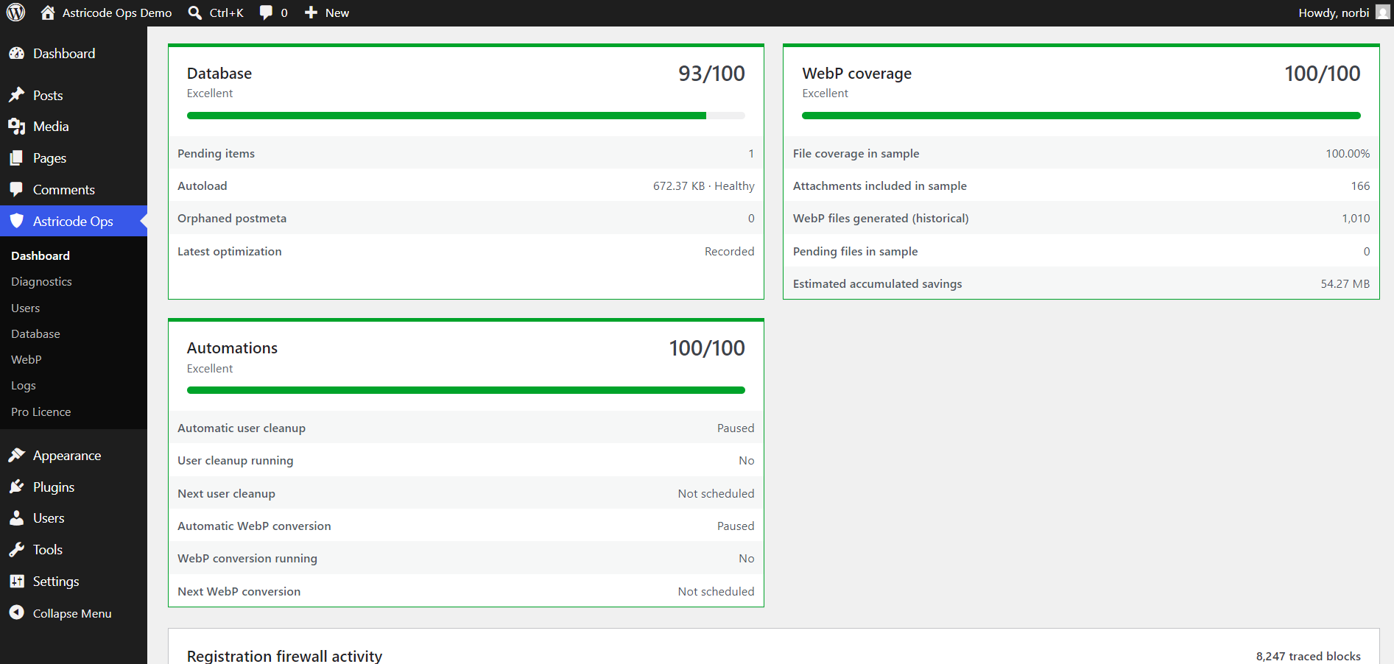Click the Media icon in sidebar
The width and height of the screenshot is (1394, 664).
16,127
